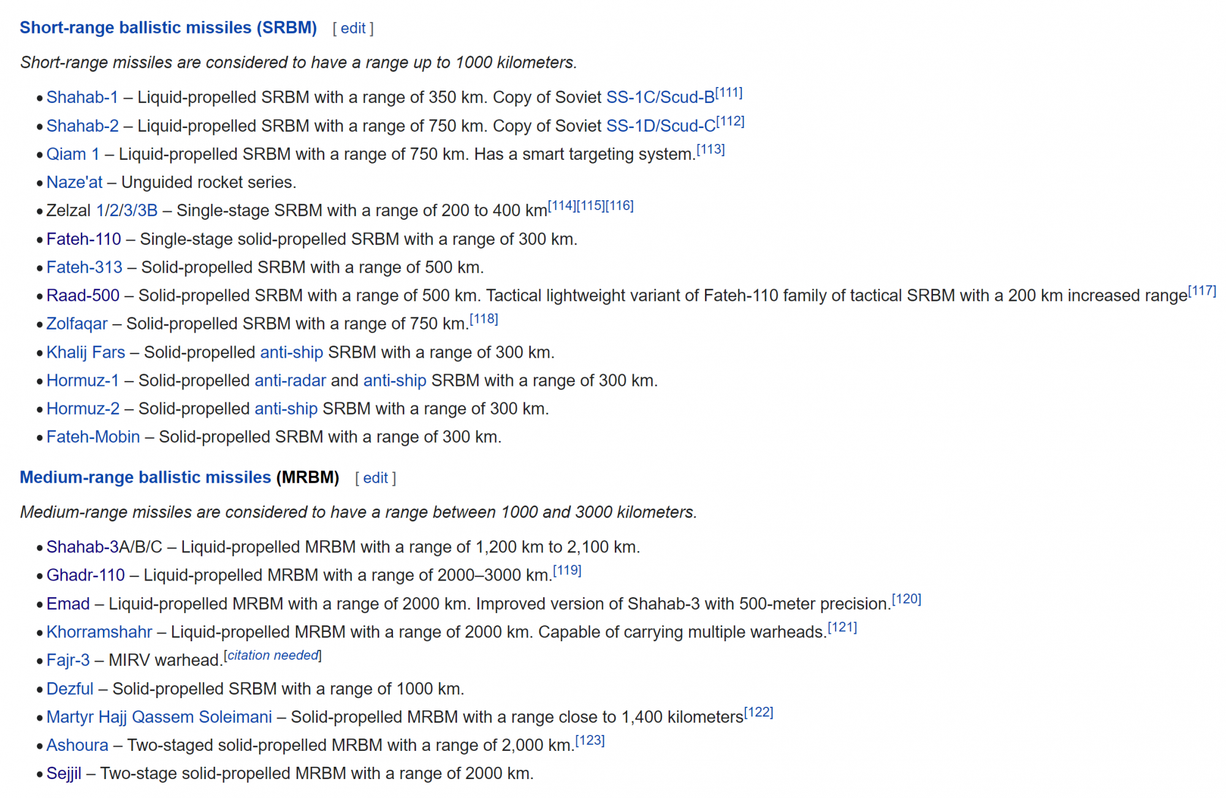
Task: Open the Ashoura link
Action: (77, 745)
